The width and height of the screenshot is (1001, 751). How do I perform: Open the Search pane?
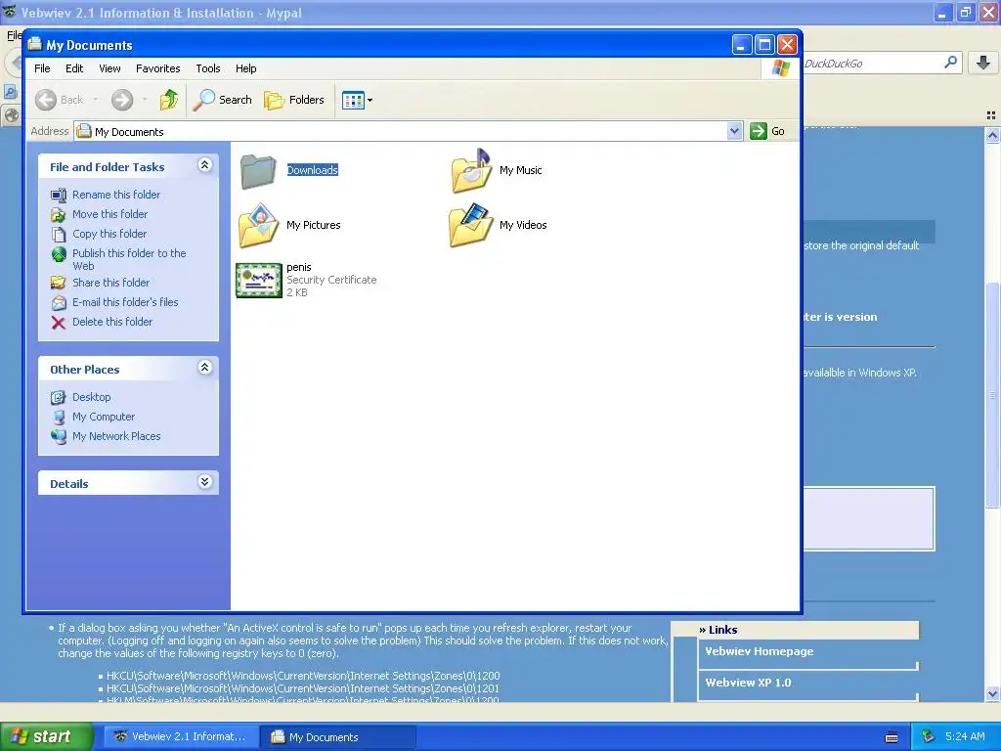click(223, 100)
